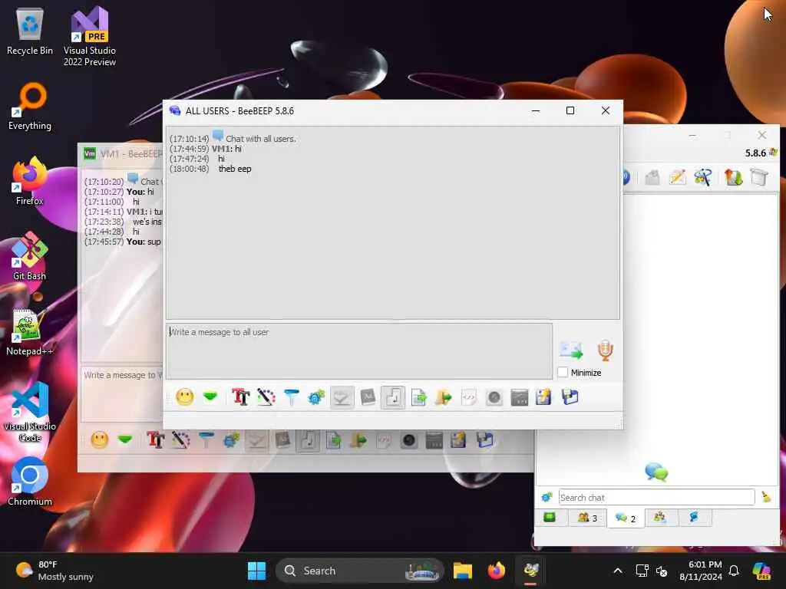786x589 pixels.
Task: Save the ALL USERS chat with disk icon
Action: (570, 398)
